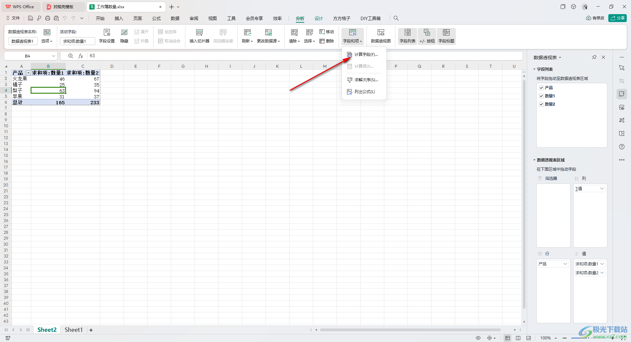The width and height of the screenshot is (631, 342).
Task: Click the pivot table name field
Action: tap(23, 41)
